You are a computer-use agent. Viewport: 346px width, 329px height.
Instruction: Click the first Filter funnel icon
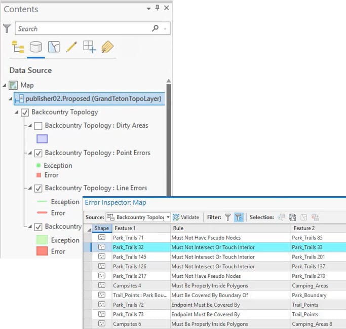click(227, 217)
